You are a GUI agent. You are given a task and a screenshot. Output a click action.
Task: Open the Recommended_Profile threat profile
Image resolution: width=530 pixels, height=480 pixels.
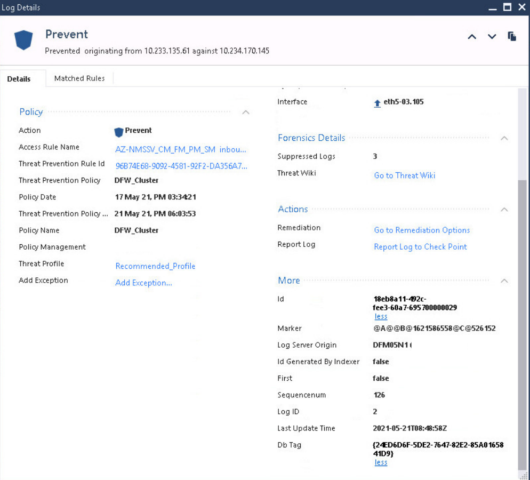pos(155,266)
